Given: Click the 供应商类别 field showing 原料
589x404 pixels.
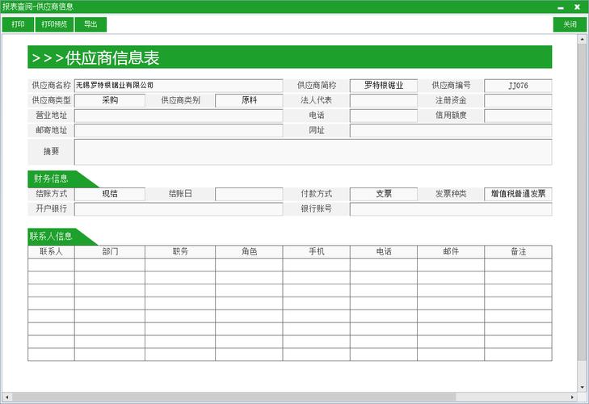Looking at the screenshot, I should coord(249,100).
